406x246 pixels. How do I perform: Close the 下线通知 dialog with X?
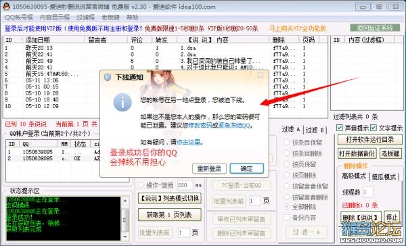tap(260, 75)
